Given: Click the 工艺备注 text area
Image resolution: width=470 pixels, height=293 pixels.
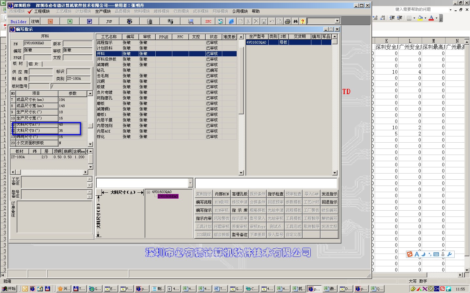Looking at the screenshot, I should click(54, 182).
